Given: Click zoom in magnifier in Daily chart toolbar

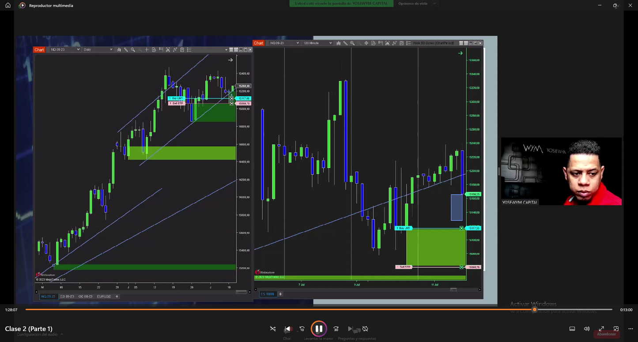Looking at the screenshot, I should [133, 50].
